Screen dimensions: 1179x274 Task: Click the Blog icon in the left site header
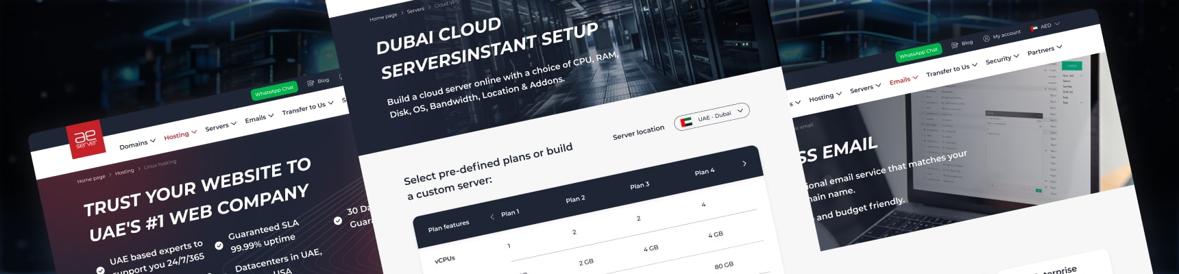(x=311, y=83)
